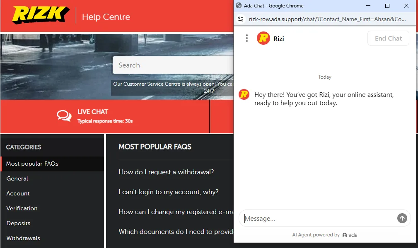Minimize the Ada Chat Chrome window
Screen dimensions: 418x248
(x=368, y=6)
